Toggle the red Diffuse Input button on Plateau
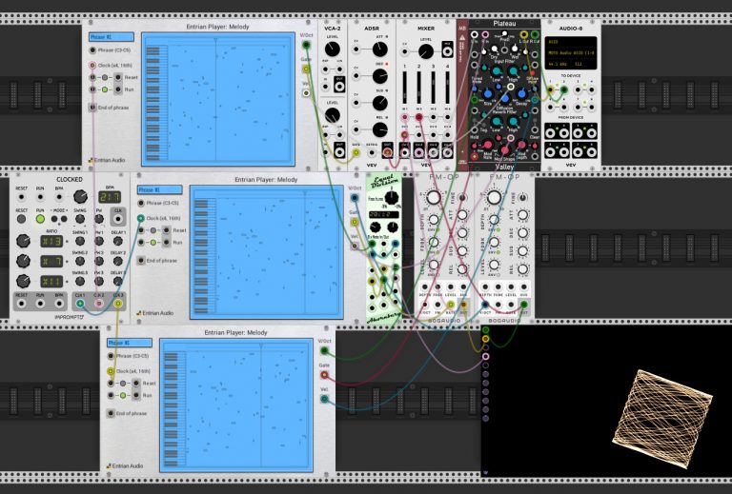 click(532, 73)
